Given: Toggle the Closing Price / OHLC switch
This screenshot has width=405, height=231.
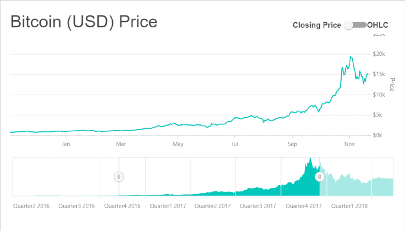Looking at the screenshot, I should coord(355,25).
